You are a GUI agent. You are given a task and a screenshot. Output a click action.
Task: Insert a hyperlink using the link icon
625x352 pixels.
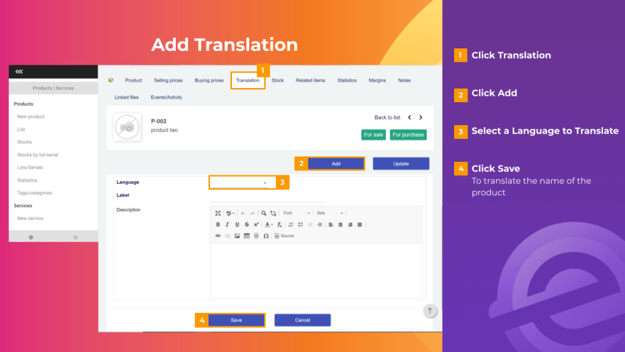(218, 235)
